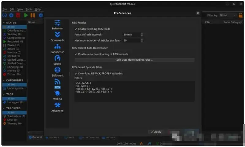Click the ETA column header

pyautogui.click(x=207, y=22)
